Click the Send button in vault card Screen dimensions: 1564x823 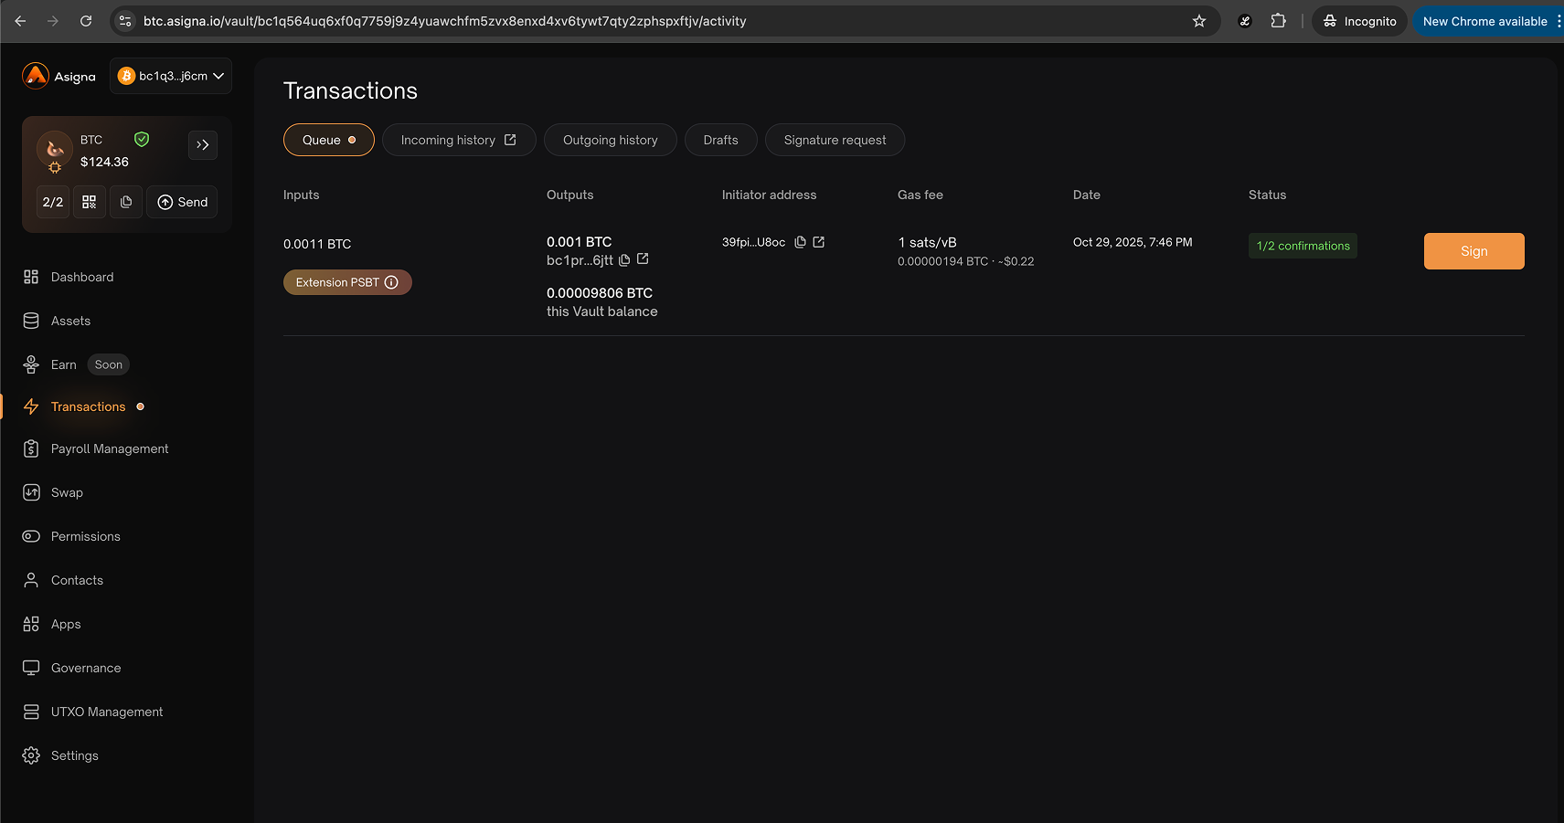pos(182,202)
